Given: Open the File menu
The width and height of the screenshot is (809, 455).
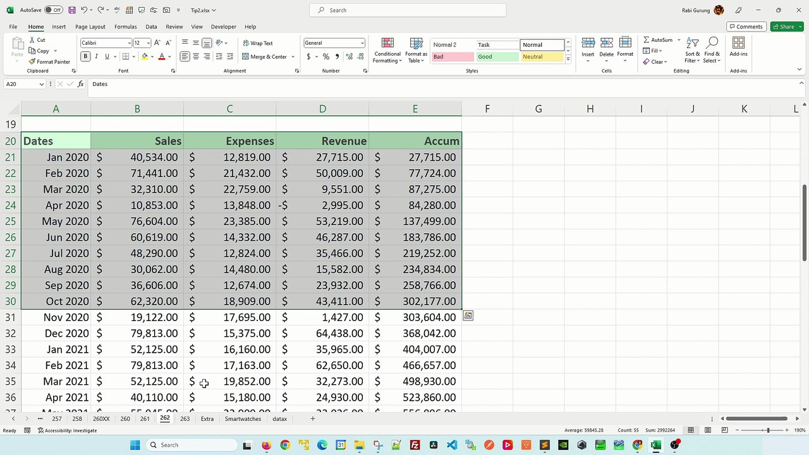Looking at the screenshot, I should point(13,27).
